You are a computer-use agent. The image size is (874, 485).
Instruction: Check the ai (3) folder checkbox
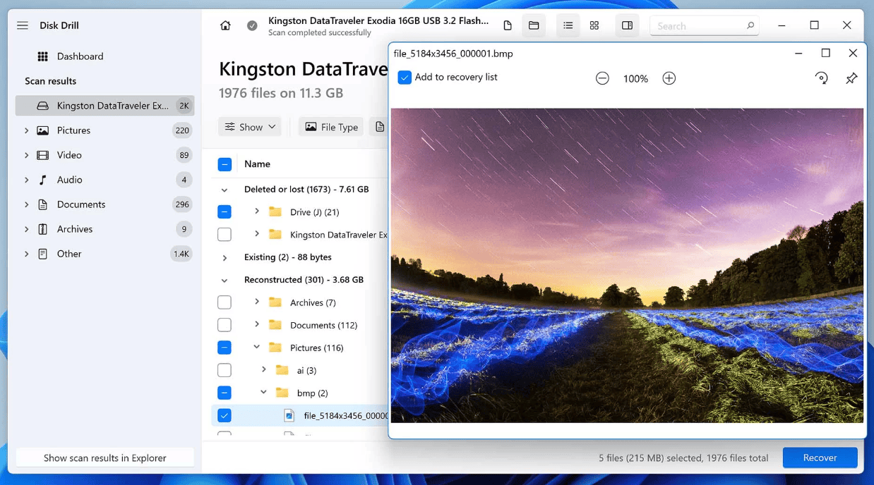click(x=225, y=370)
